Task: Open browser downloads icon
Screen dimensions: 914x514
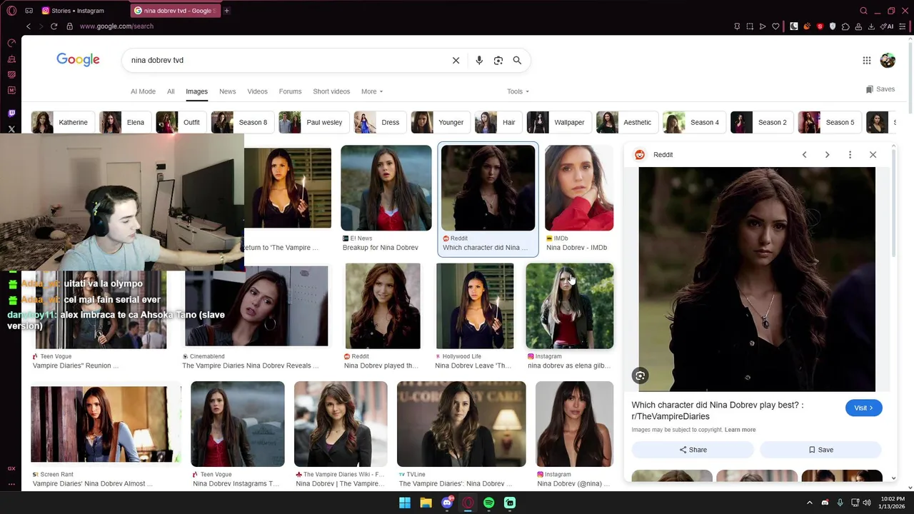Action: coord(871,26)
